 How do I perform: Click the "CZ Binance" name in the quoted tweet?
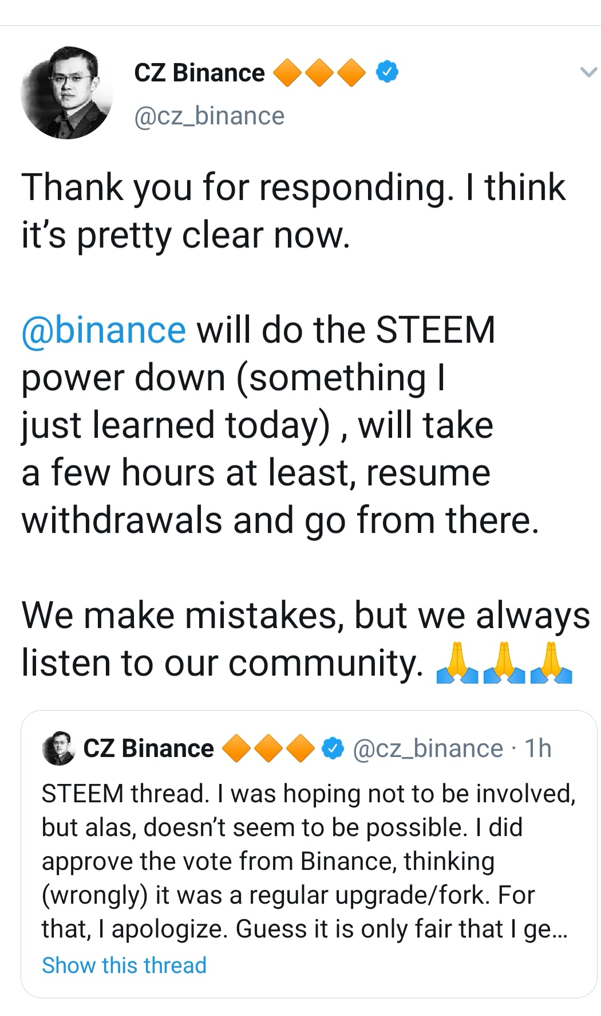click(148, 748)
